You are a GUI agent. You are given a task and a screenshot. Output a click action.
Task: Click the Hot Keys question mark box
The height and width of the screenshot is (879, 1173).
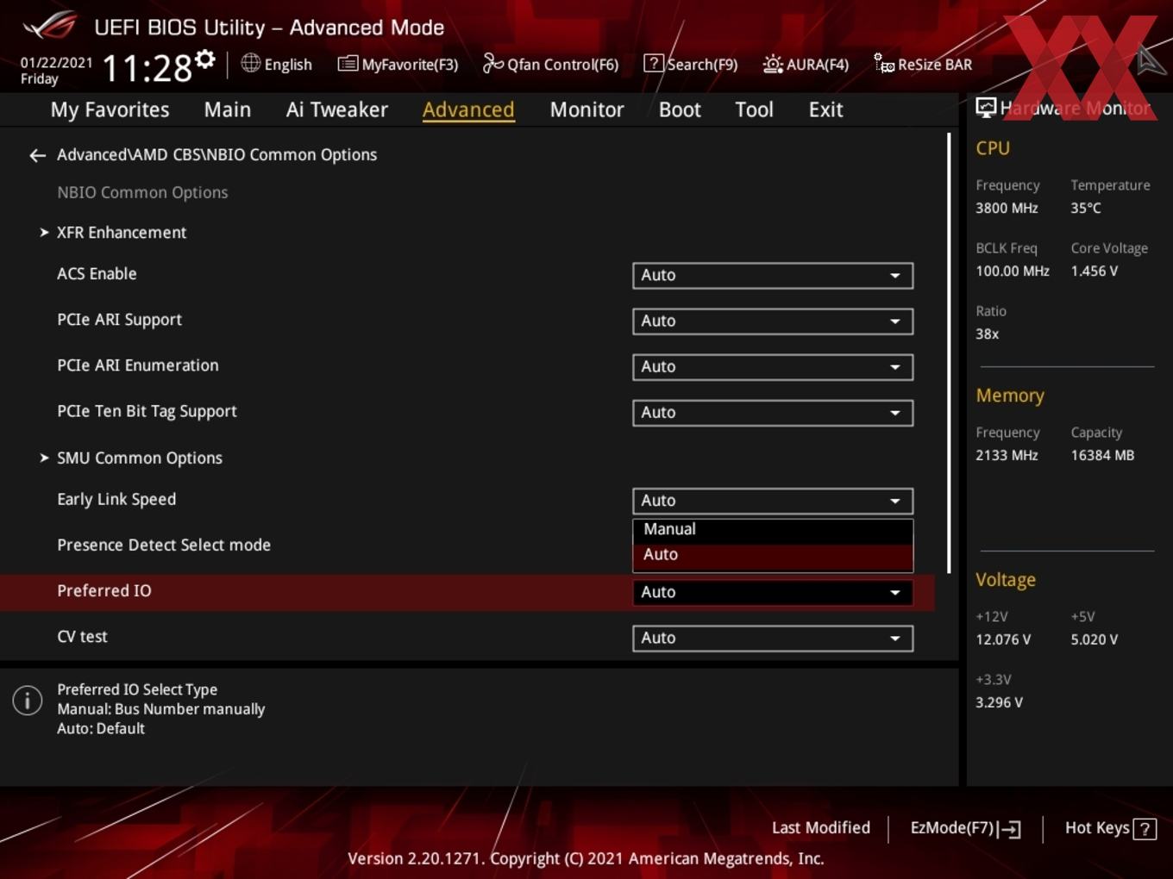[x=1145, y=829]
